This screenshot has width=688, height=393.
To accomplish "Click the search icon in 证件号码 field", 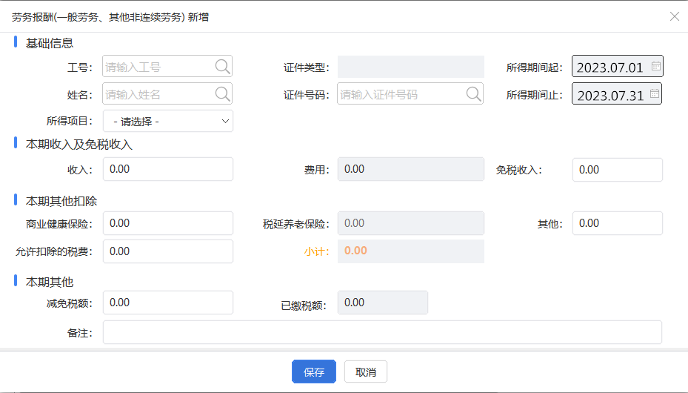I will click(473, 94).
